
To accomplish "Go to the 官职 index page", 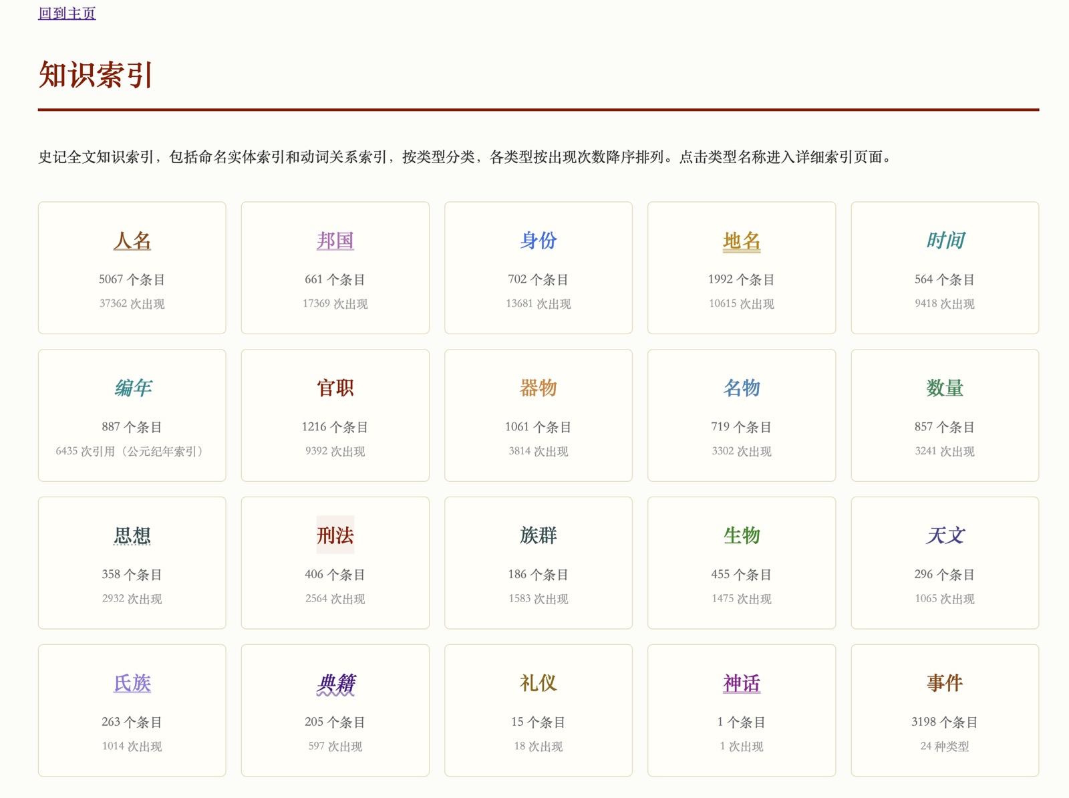I will (x=335, y=388).
